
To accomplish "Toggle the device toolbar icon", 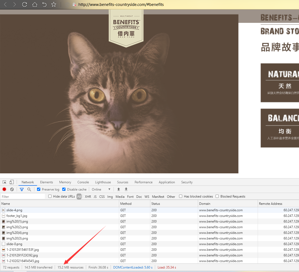I will click(12, 182).
